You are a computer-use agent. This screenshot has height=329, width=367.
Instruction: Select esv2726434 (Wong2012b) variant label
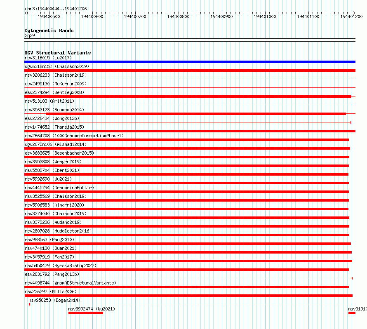[52, 118]
